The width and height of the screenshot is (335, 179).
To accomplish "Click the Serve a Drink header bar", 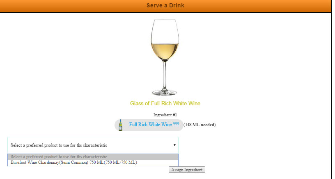I will (x=165, y=6).
